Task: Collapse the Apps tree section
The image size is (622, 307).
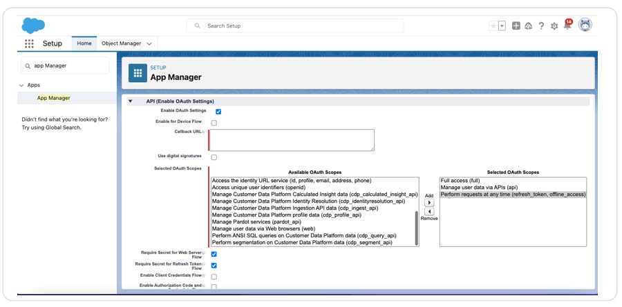Action: tap(21, 86)
